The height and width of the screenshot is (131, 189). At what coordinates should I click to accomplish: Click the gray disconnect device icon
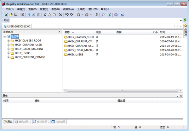click(38, 15)
